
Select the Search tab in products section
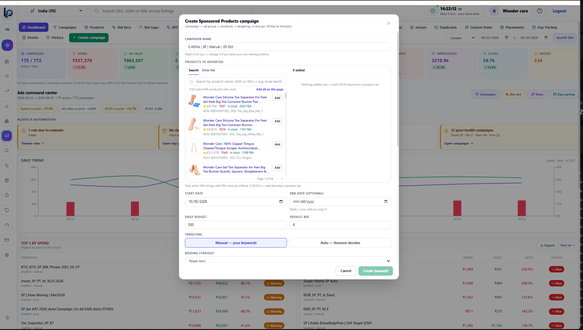(193, 70)
